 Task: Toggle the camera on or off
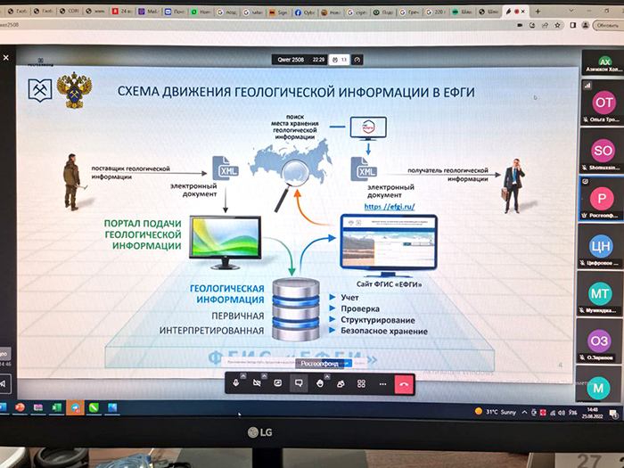pyautogui.click(x=257, y=383)
